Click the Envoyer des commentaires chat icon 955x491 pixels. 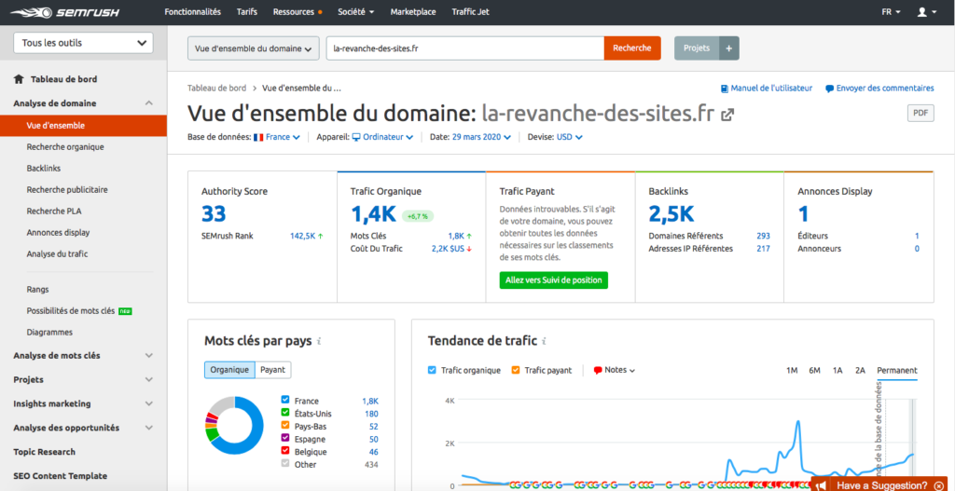click(829, 89)
